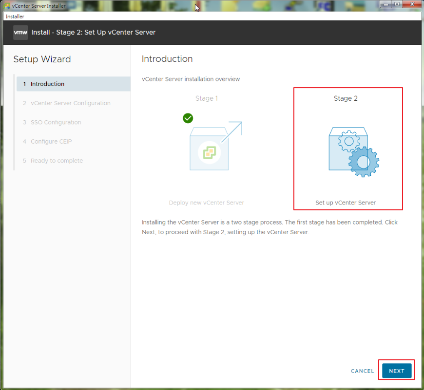The height and width of the screenshot is (390, 424).
Task: Click the green checkmark on Stage 1
Action: click(x=188, y=118)
